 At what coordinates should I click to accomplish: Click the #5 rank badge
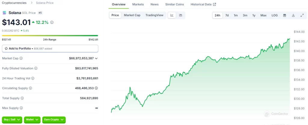40,13
